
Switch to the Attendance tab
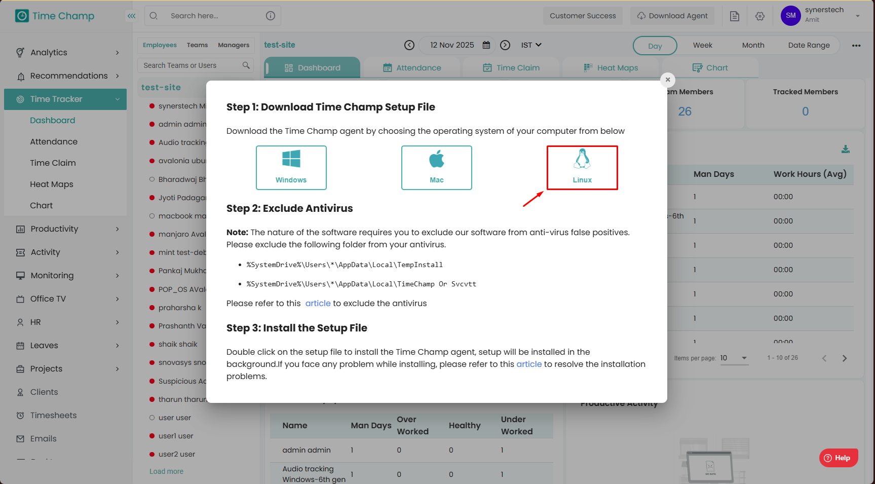(x=412, y=67)
